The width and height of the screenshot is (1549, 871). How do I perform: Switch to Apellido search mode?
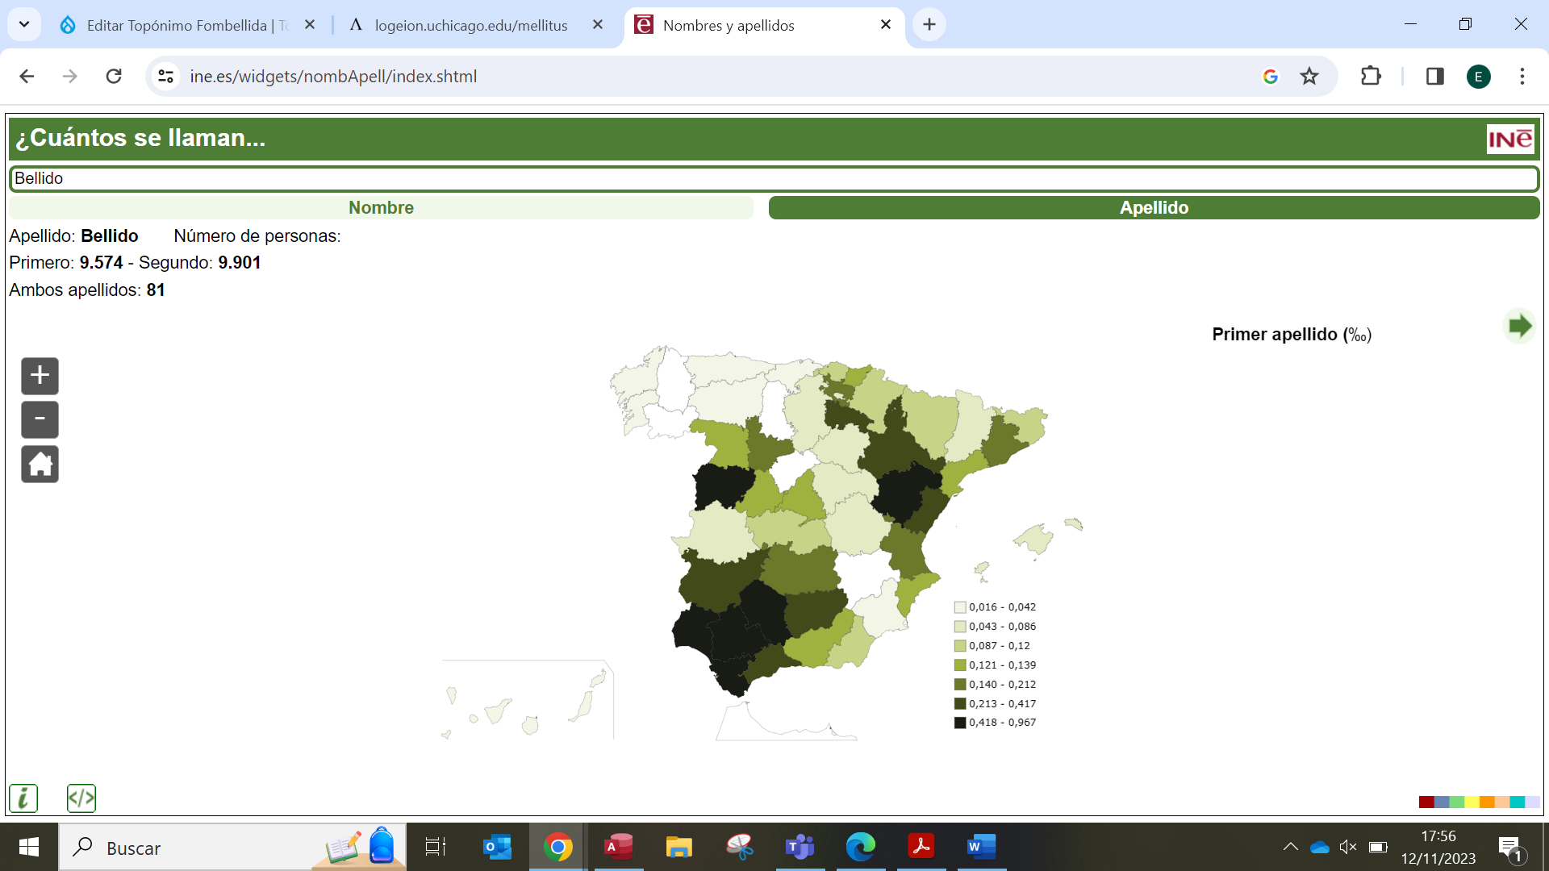(x=1154, y=208)
